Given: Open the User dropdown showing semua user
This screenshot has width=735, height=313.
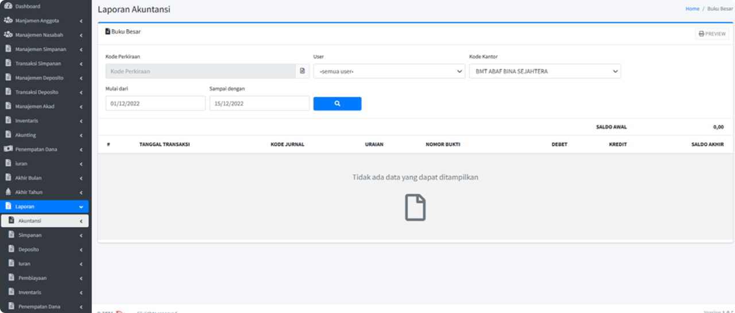Looking at the screenshot, I should [389, 71].
